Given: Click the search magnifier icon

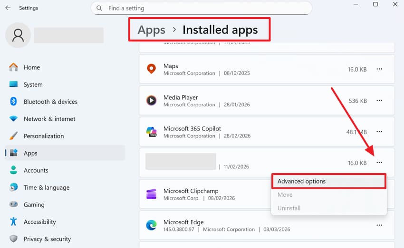Looking at the screenshot, I should tap(99, 8).
